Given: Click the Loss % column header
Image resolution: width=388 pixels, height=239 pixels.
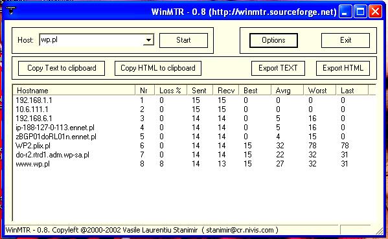Looking at the screenshot, I should coord(171,91).
